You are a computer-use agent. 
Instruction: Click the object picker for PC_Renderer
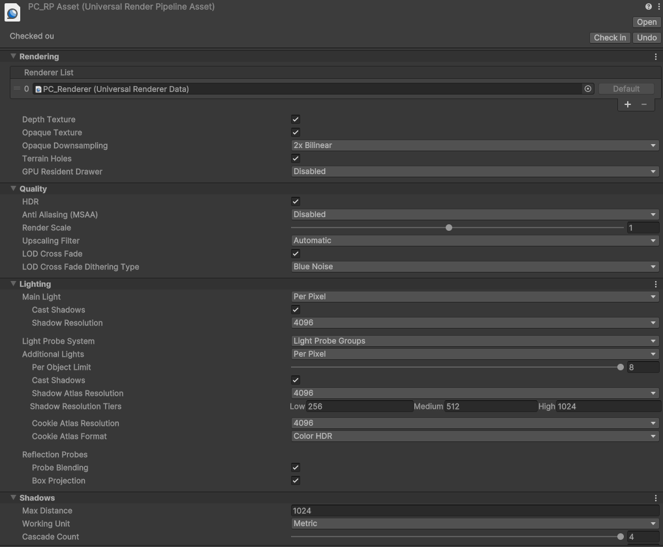coord(587,89)
